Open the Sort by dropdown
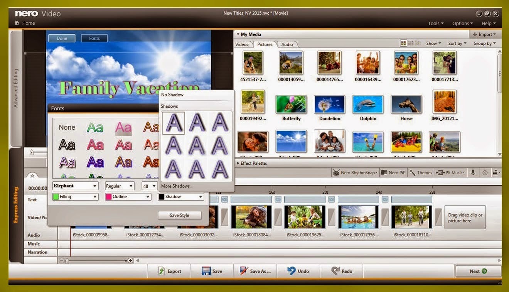 (457, 44)
